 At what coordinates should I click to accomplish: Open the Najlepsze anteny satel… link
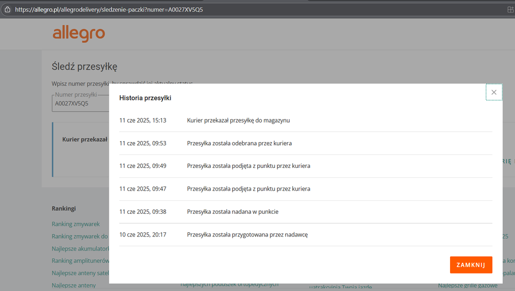(x=80, y=273)
